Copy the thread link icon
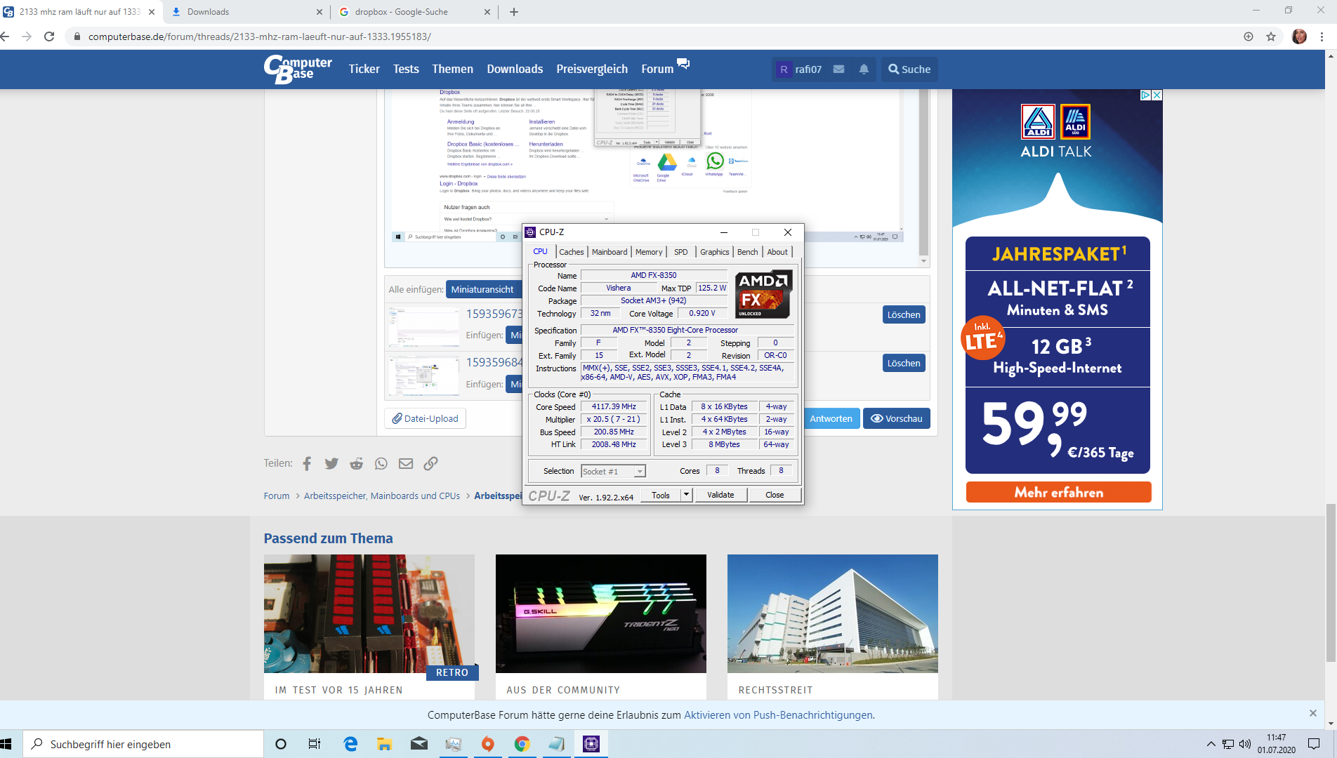Screen dimensions: 1337x758 pyautogui.click(x=430, y=463)
